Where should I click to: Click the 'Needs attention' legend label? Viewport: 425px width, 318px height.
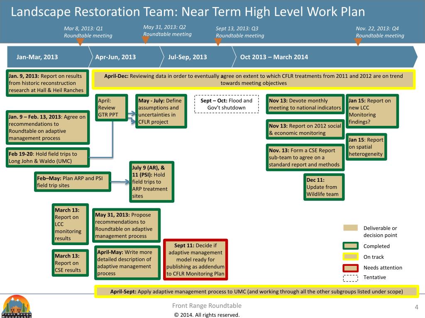pos(383,268)
